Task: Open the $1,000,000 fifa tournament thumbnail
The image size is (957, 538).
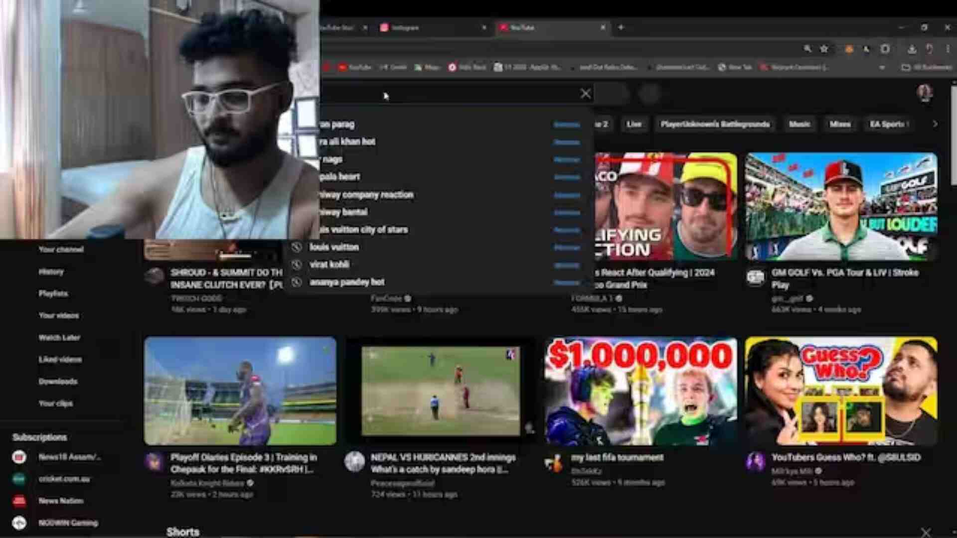Action: (640, 391)
